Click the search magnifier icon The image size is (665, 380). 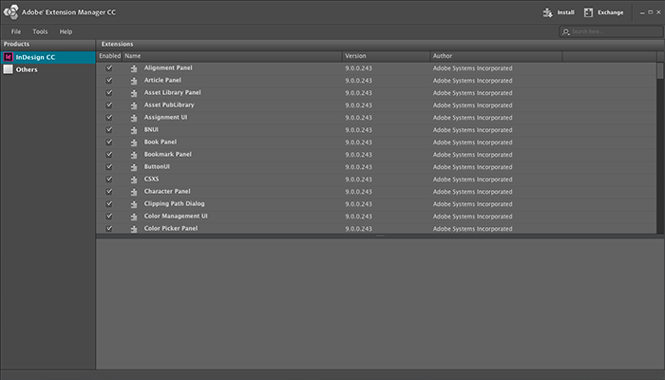coord(566,31)
